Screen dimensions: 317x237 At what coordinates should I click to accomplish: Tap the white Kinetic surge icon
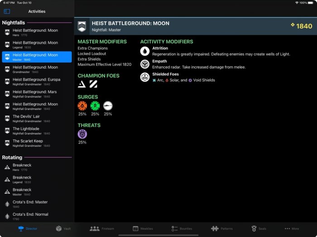point(108,106)
